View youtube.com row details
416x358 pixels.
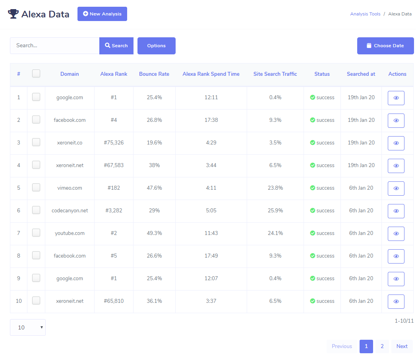(396, 234)
